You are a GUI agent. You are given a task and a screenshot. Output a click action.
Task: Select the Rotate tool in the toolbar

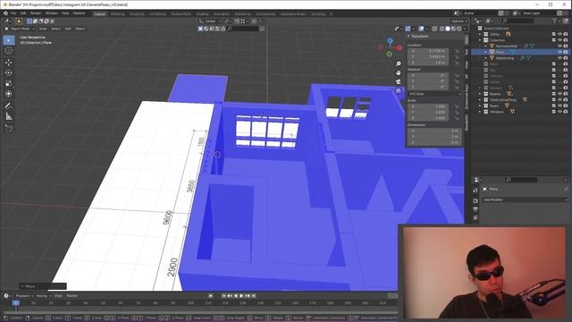[9, 73]
